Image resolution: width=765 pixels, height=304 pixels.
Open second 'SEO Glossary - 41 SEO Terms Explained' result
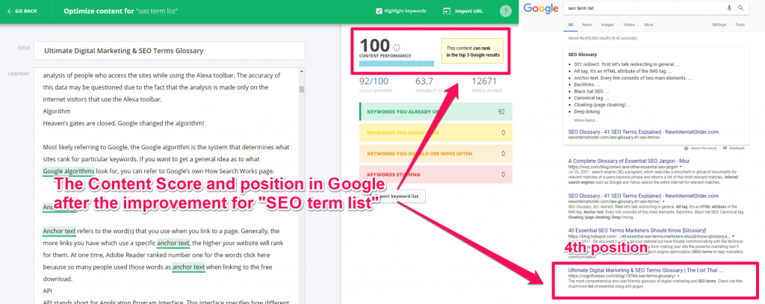[x=643, y=196]
